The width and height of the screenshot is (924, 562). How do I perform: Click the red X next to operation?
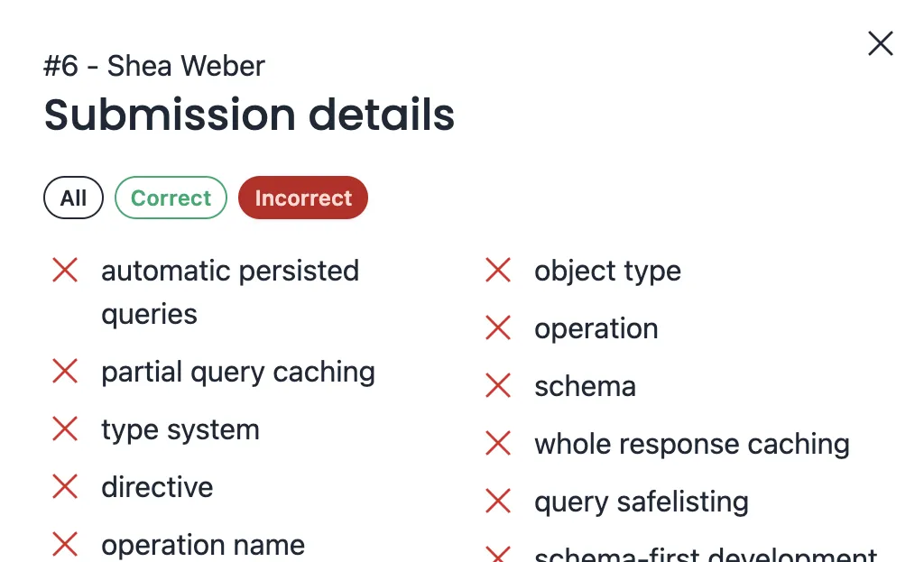tap(498, 328)
